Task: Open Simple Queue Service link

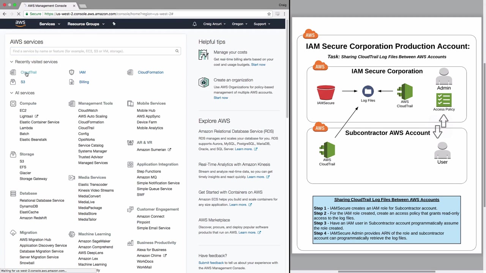Action: click(155, 189)
